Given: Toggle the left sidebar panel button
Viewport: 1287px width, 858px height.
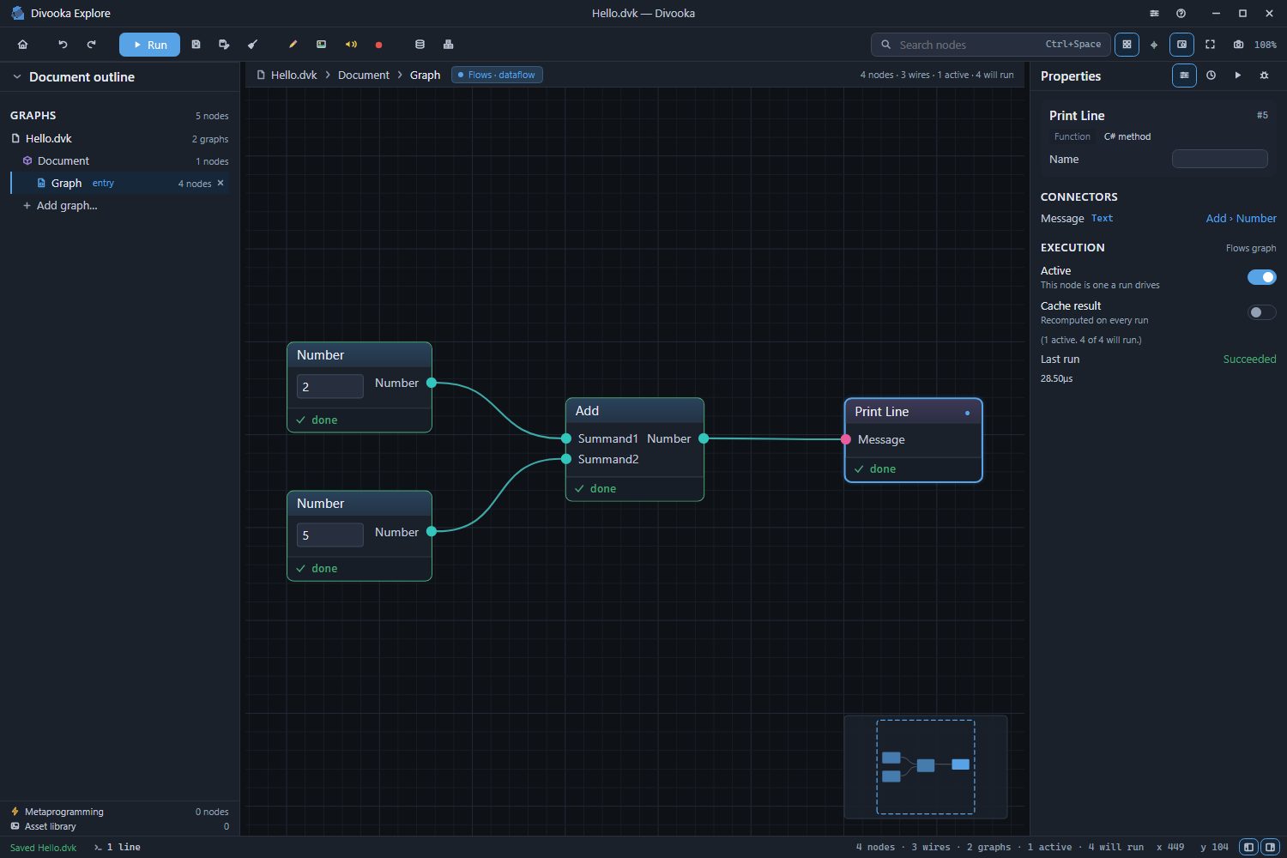Looking at the screenshot, I should pos(1248,847).
